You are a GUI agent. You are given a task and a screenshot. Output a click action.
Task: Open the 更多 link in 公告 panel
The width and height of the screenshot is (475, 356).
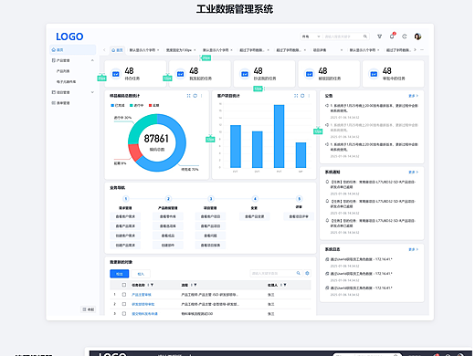coord(413,96)
